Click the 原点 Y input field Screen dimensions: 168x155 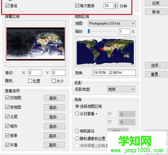pos(59,73)
